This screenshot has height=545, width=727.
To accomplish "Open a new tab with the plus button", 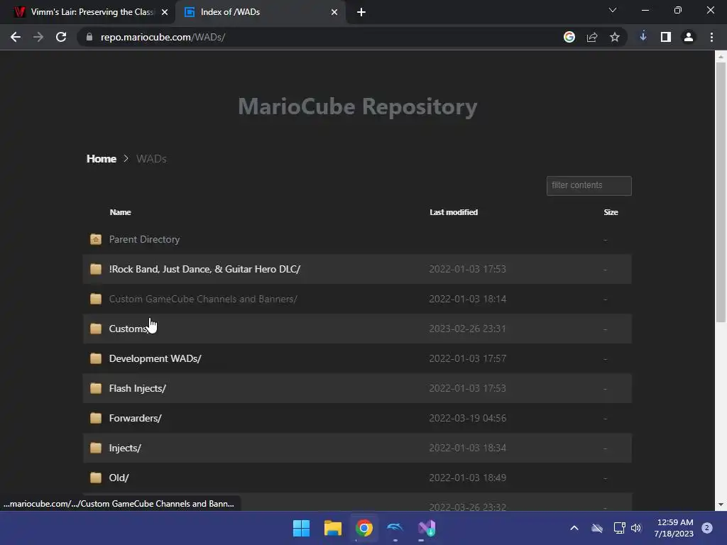I will pos(361,12).
